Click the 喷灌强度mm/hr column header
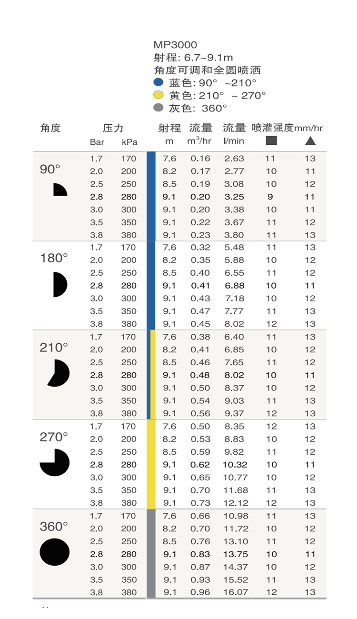 [287, 128]
